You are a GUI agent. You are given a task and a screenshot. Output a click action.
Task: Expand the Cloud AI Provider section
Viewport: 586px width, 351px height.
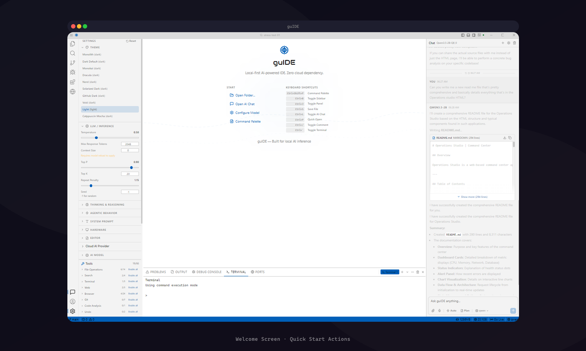click(110, 246)
